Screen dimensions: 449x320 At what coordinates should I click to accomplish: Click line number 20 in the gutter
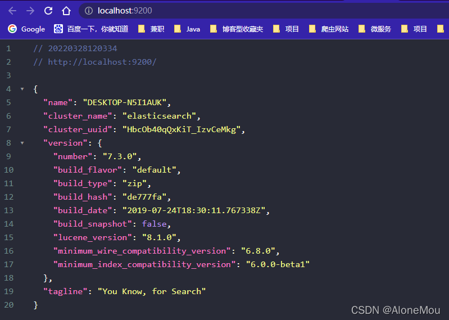click(x=8, y=305)
